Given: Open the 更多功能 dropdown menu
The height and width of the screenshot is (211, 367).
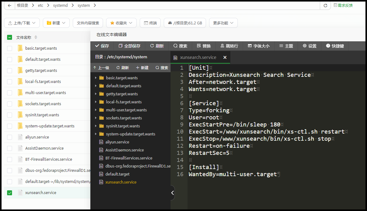Looking at the screenshot, I should point(223,23).
